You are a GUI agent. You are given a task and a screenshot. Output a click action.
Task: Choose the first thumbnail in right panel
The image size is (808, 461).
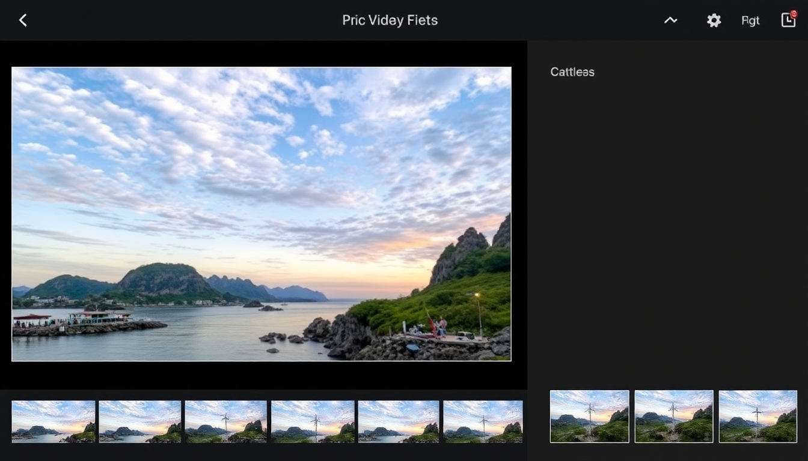(x=590, y=417)
